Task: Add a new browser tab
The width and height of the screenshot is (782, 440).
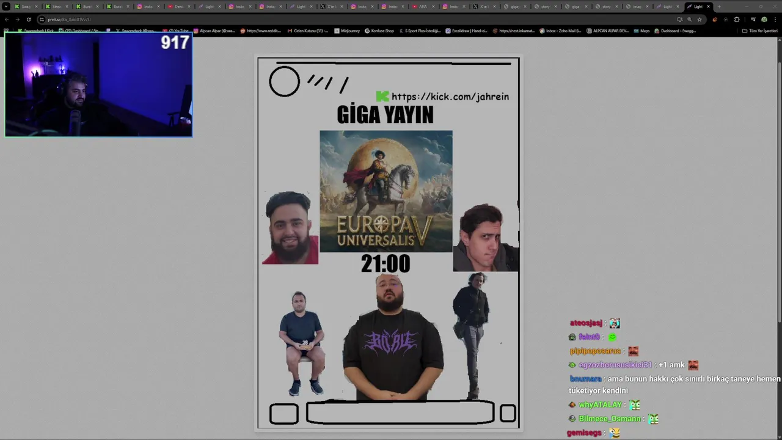Action: 719,7
